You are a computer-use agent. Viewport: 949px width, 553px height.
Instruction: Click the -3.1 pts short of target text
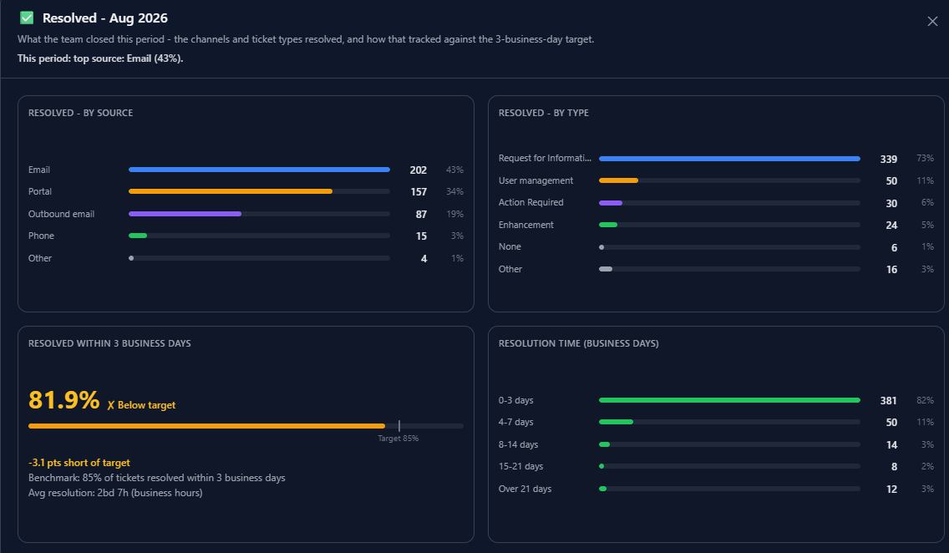[x=79, y=463]
